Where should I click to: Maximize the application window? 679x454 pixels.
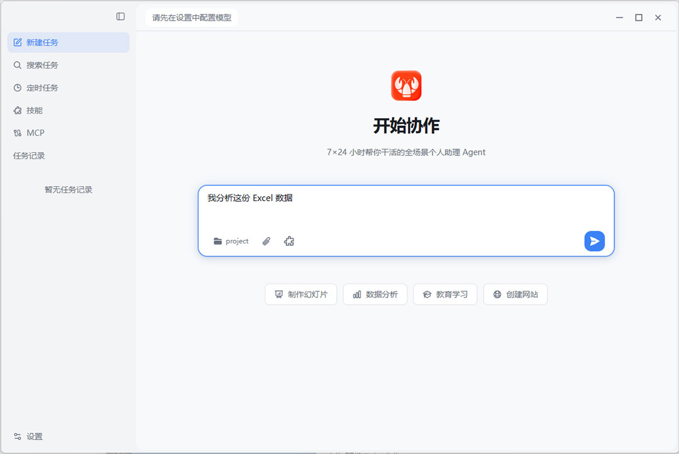(639, 18)
